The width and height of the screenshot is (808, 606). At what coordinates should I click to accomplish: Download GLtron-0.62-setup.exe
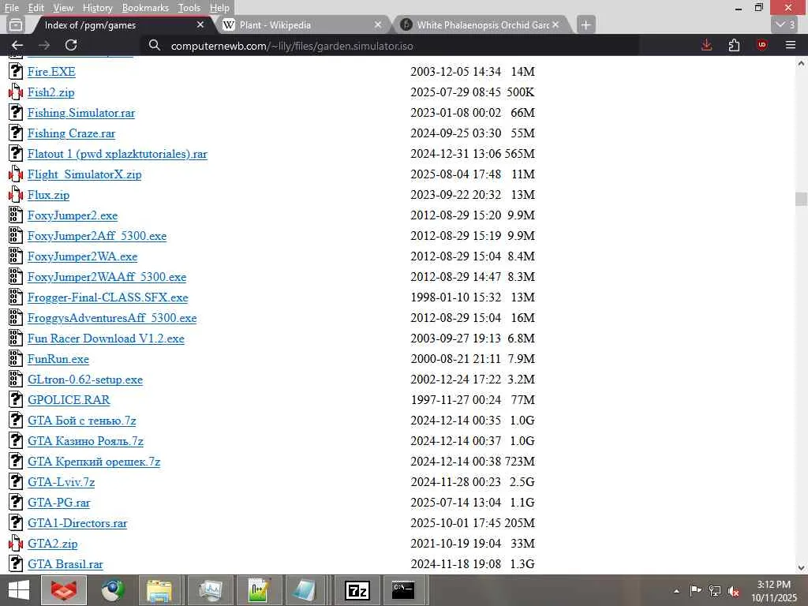[85, 380]
